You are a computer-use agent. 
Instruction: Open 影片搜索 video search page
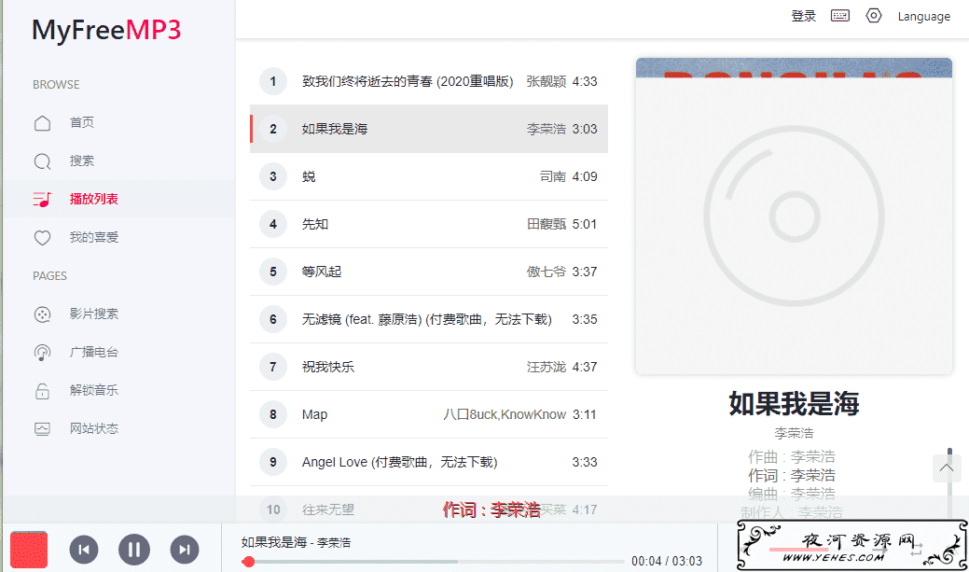tap(94, 314)
